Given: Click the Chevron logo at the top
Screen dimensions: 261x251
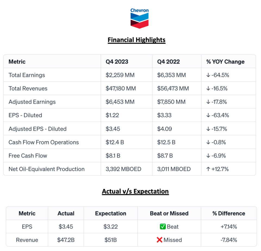Looking at the screenshot, I should point(139,18).
